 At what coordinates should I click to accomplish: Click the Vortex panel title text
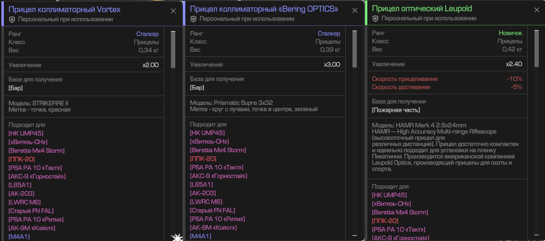click(x=65, y=10)
